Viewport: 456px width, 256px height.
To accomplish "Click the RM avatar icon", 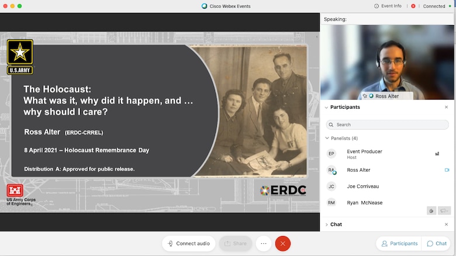I will tap(331, 202).
